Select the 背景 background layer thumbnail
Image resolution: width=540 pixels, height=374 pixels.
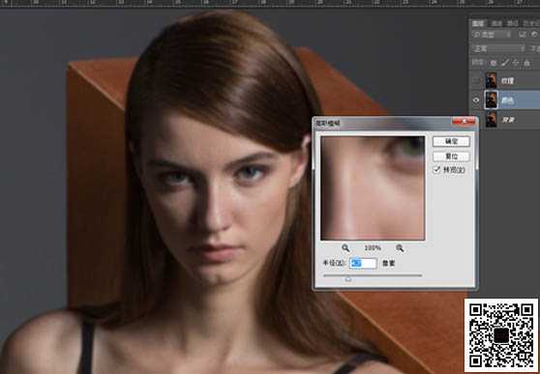[x=491, y=120]
